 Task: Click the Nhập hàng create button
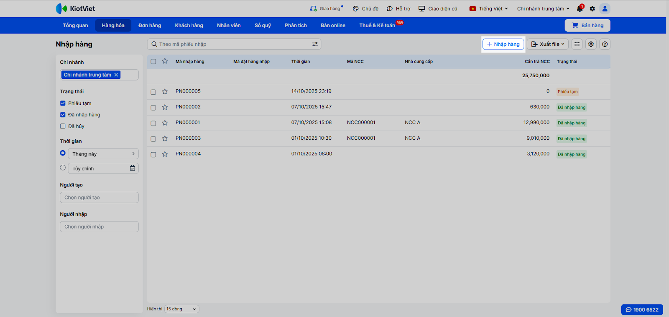pyautogui.click(x=503, y=44)
